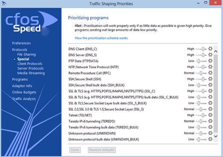The height and width of the screenshot is (157, 223).
Task: Open gear settings for Teredo IPv6 tunneling (TEREDO)
Action: click(210, 121)
